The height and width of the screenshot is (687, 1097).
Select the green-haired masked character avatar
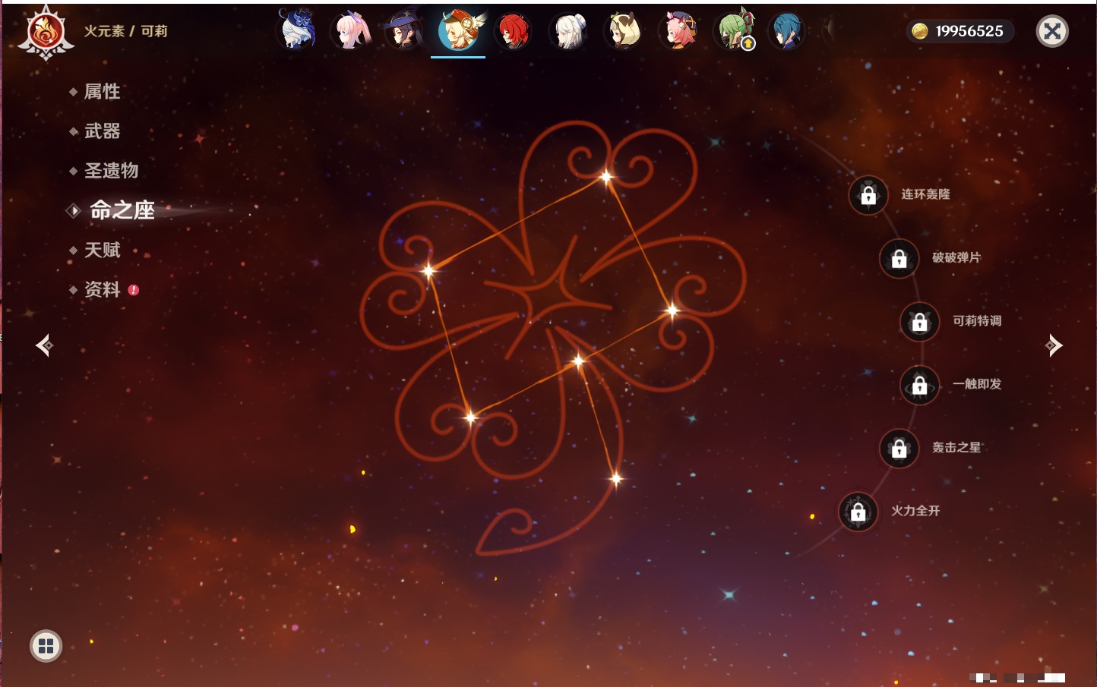pos(734,30)
